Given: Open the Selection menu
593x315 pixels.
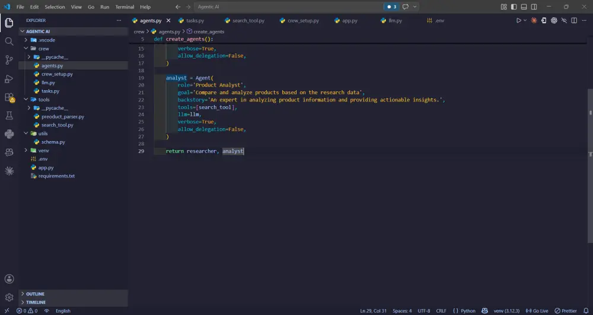Looking at the screenshot, I should 55,7.
